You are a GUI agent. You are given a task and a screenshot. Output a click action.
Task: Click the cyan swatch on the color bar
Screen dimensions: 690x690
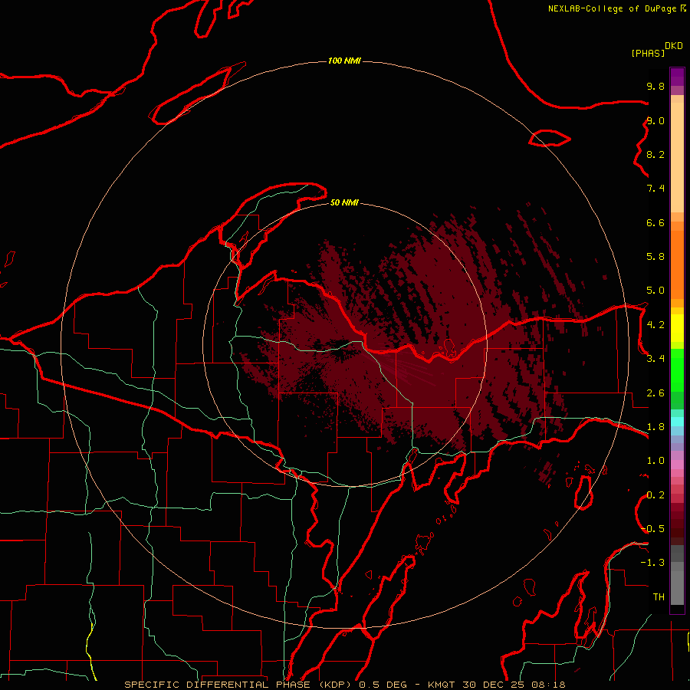(677, 422)
